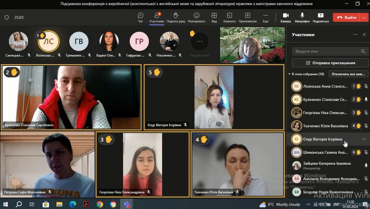Open the dropdown arrow next to Выйти
This screenshot has height=209, width=370.
[x=364, y=17]
